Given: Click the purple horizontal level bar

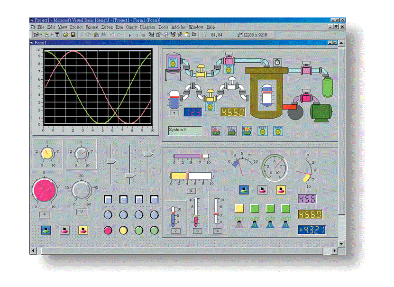Looking at the screenshot, I should coord(192,156).
